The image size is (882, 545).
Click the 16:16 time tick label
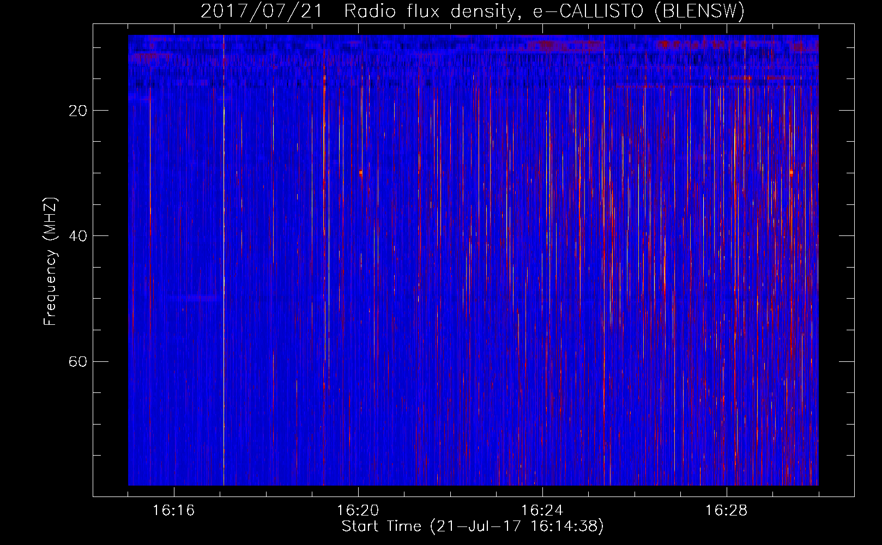coord(173,511)
